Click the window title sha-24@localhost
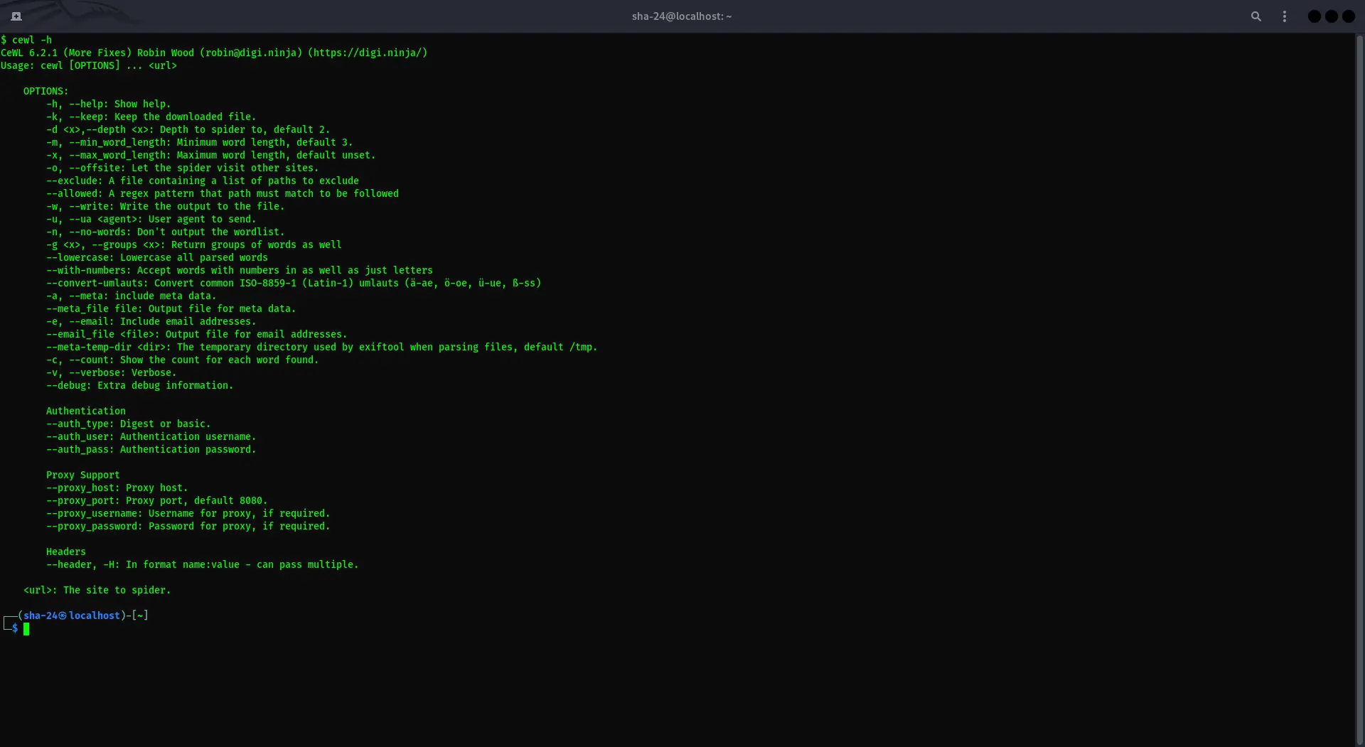Image resolution: width=1365 pixels, height=747 pixels. point(681,16)
